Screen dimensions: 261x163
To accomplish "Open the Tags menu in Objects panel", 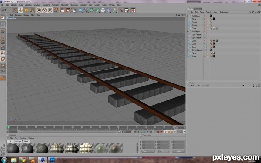I will [215, 12].
